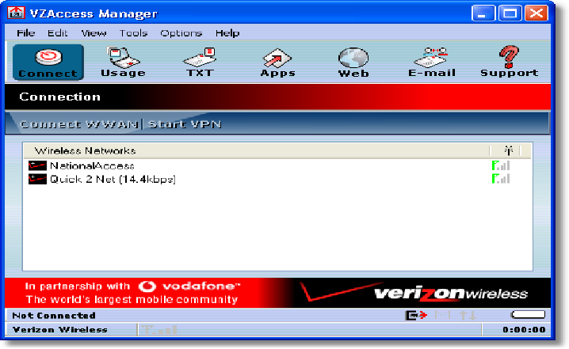Click Connect WWAN button

point(78,124)
